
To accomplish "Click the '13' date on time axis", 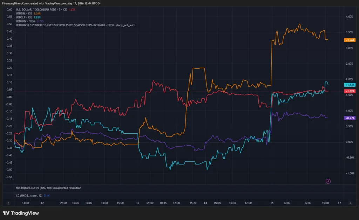I will (x=137, y=203).
